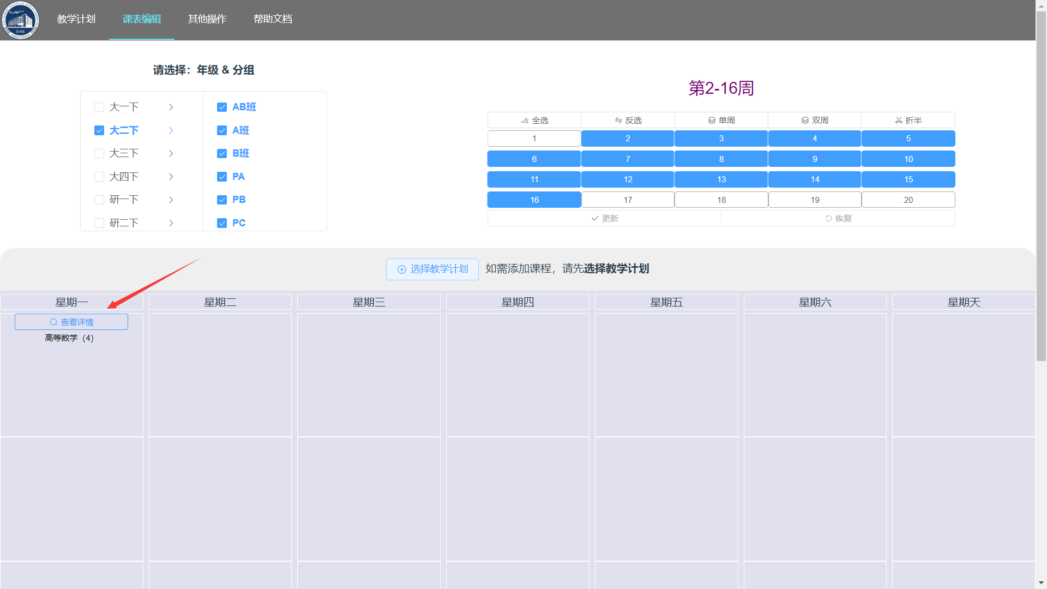1047x589 pixels.
Task: Expand the 大二下 chevron arrow
Action: tap(171, 130)
